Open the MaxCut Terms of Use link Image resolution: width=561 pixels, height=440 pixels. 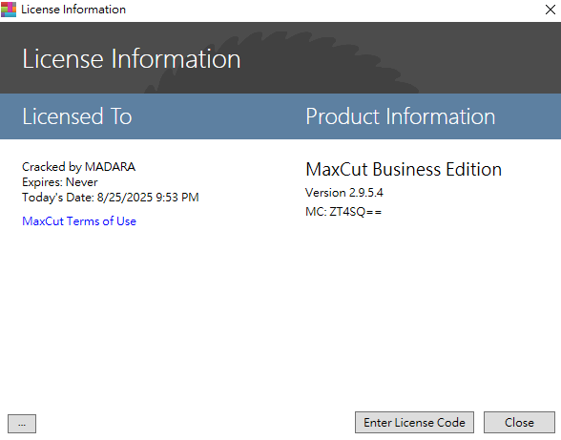[x=79, y=221]
